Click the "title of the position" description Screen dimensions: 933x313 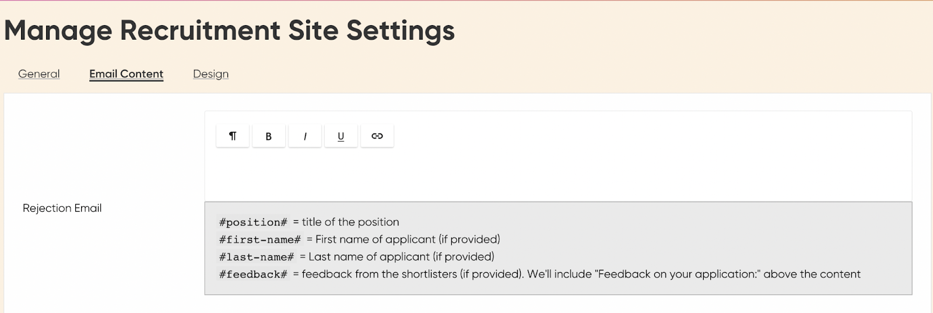click(350, 222)
